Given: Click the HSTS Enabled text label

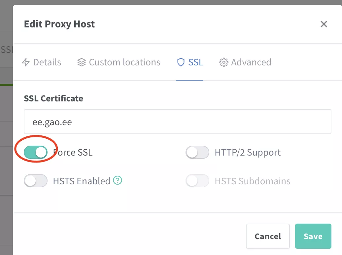Looking at the screenshot, I should [x=82, y=181].
